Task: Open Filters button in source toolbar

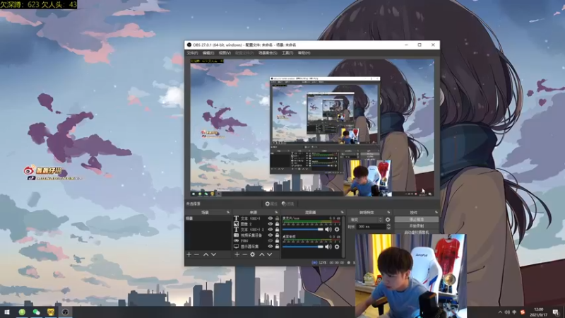Action: pos(288,204)
